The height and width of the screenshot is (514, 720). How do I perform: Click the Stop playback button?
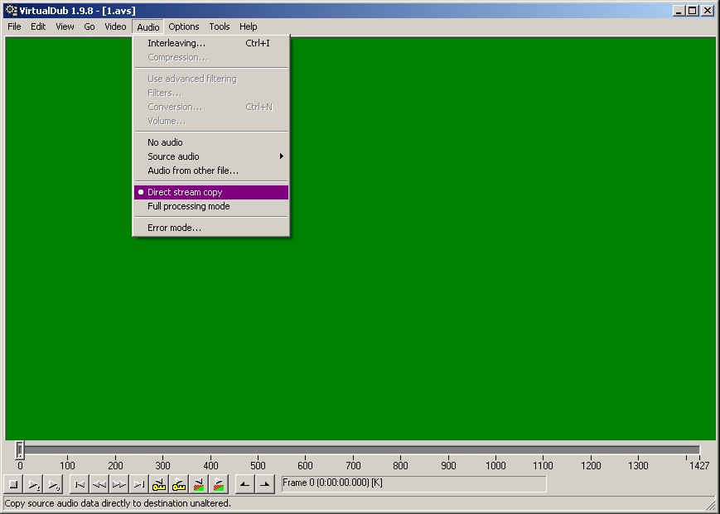(x=13, y=484)
